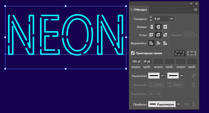Click the 150 pt dash field
This screenshot has width=209, height=113.
136,61
